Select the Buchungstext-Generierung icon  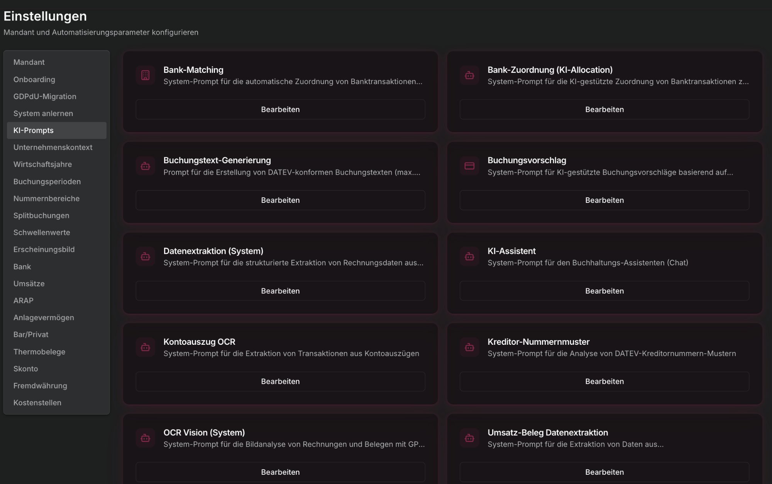145,166
